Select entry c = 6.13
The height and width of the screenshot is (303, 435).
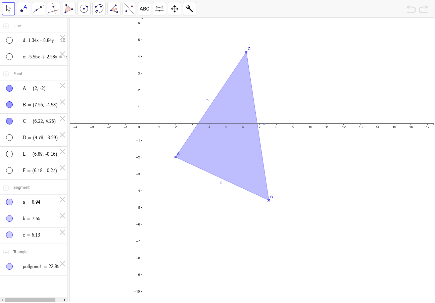(x=32, y=235)
